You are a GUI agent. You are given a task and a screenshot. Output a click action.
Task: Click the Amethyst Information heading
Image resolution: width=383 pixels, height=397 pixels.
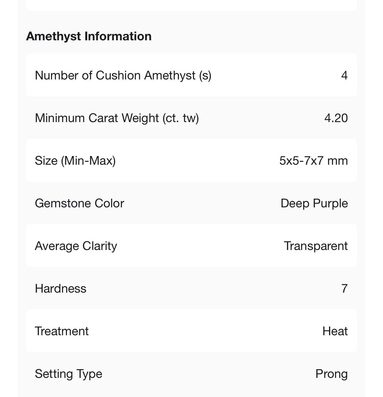click(89, 36)
